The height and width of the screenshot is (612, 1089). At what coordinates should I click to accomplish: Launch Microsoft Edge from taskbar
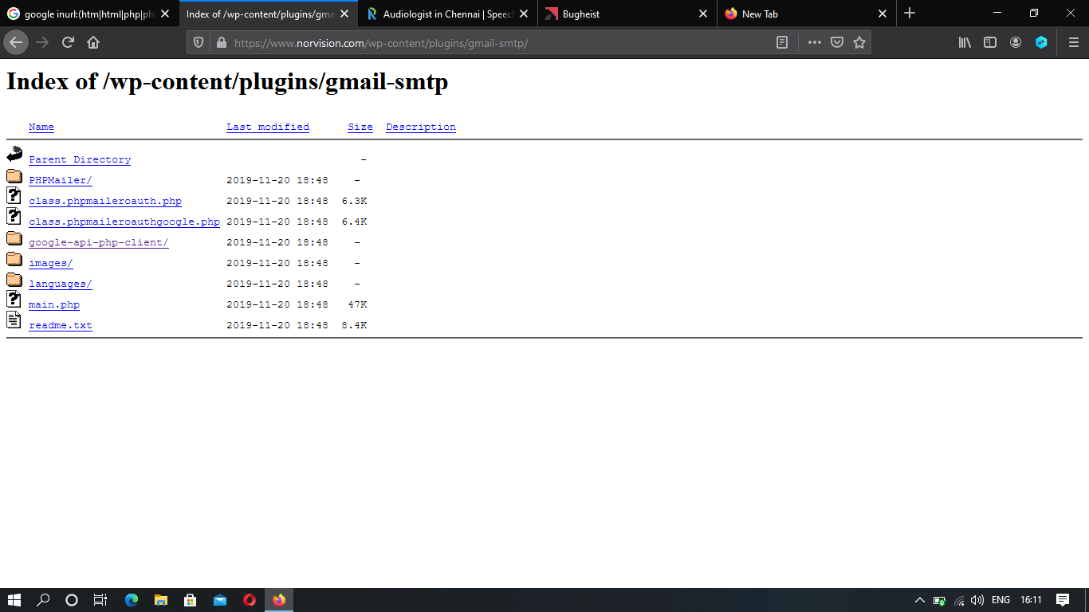132,600
